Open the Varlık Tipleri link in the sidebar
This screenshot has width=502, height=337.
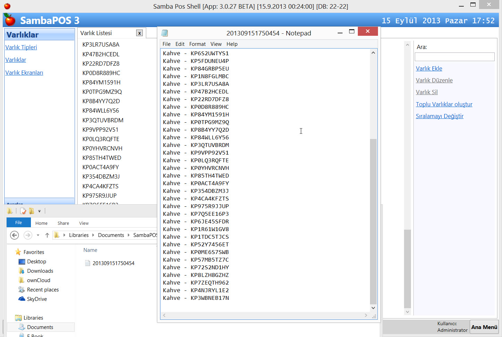tap(21, 47)
